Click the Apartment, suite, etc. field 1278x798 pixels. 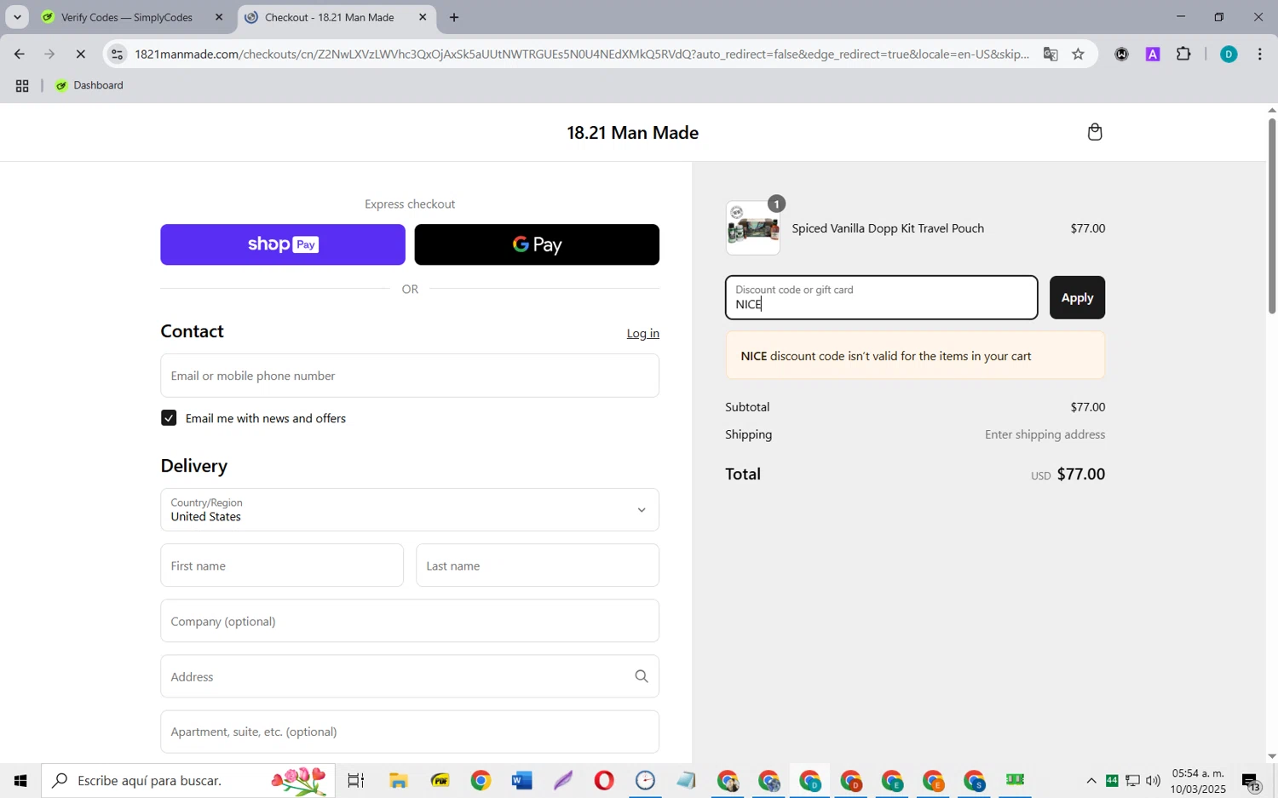point(410,732)
